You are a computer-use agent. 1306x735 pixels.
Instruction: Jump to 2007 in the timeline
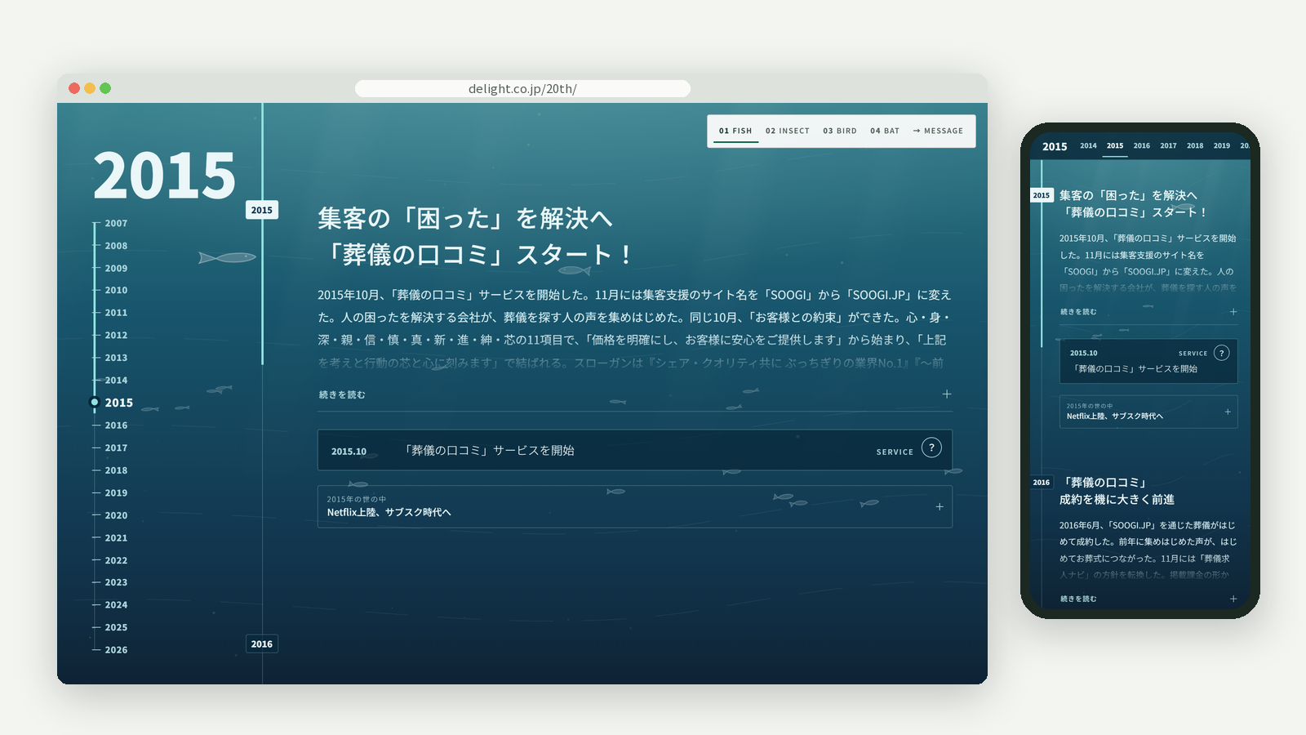pyautogui.click(x=116, y=224)
